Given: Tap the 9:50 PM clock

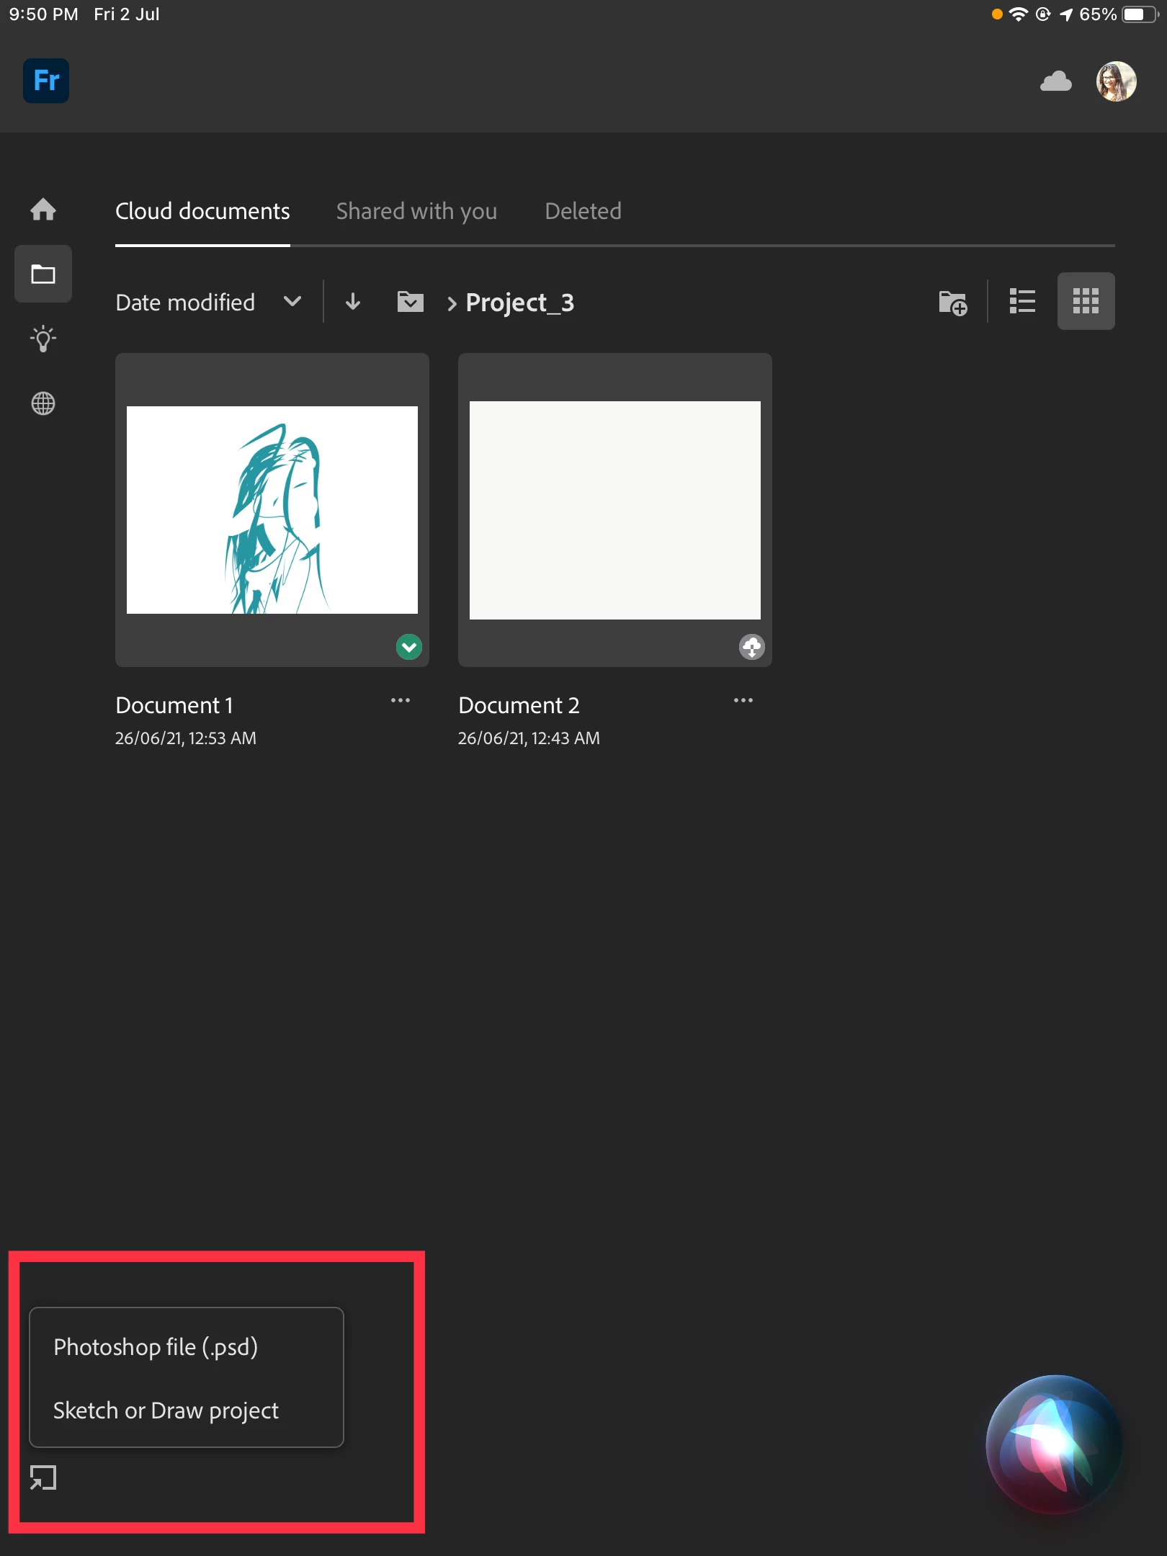Looking at the screenshot, I should 43,14.
